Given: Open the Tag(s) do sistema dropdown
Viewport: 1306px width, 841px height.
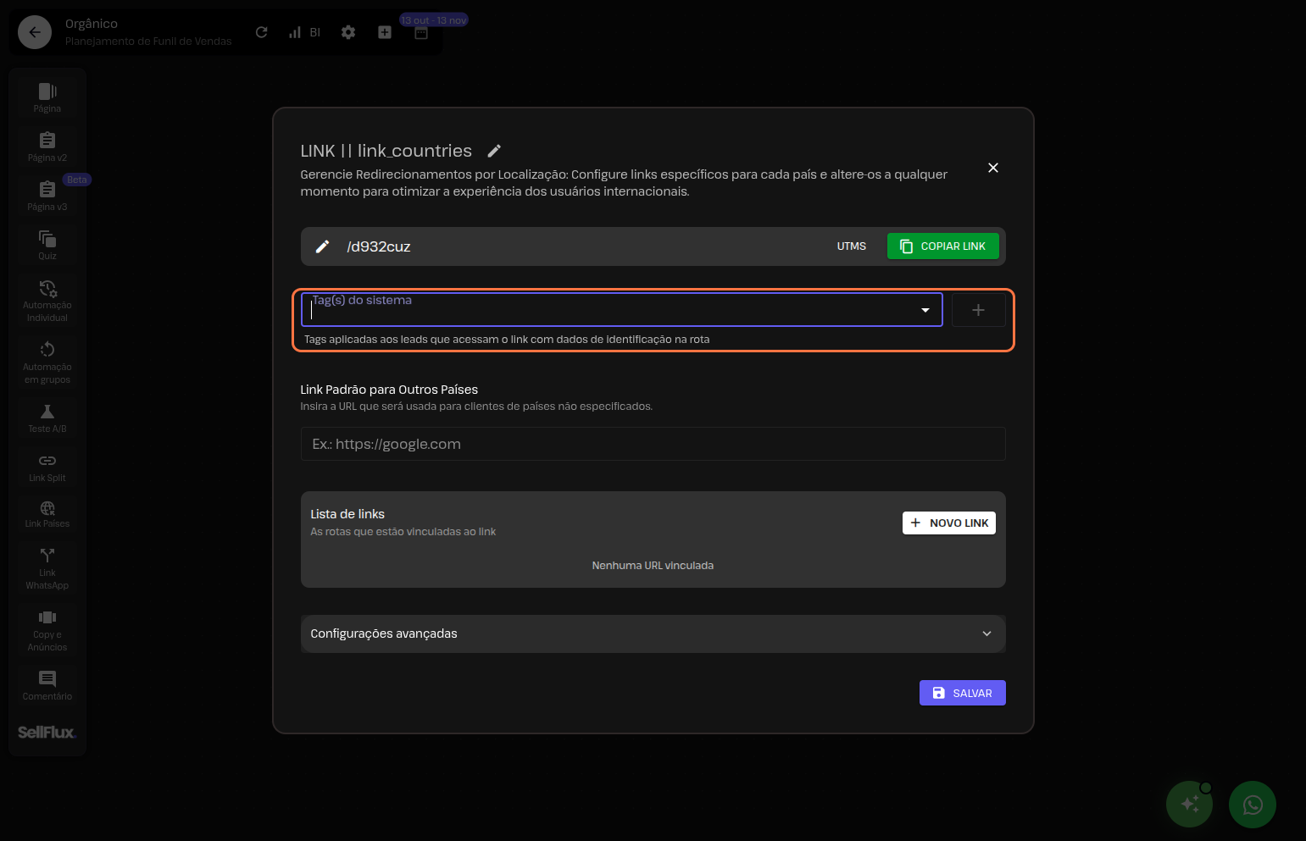Looking at the screenshot, I should [x=924, y=310].
